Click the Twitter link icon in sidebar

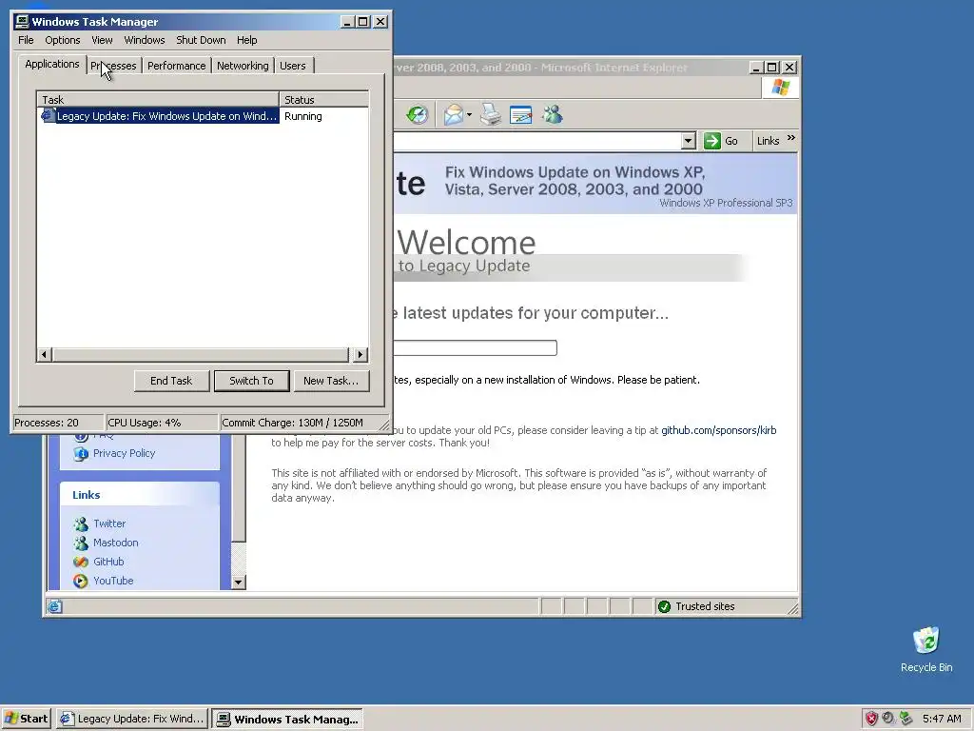click(81, 524)
